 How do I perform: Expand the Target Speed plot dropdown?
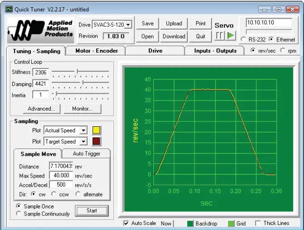coord(83,141)
